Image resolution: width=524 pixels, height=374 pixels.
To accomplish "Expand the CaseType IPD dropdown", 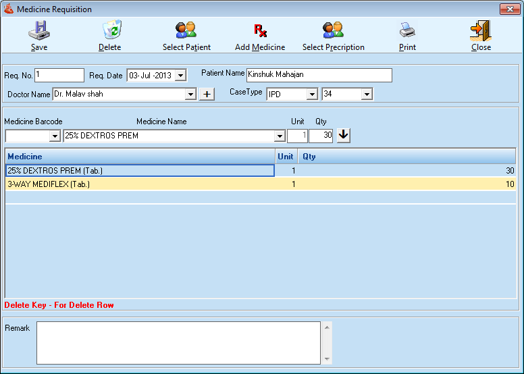I will tap(312, 95).
